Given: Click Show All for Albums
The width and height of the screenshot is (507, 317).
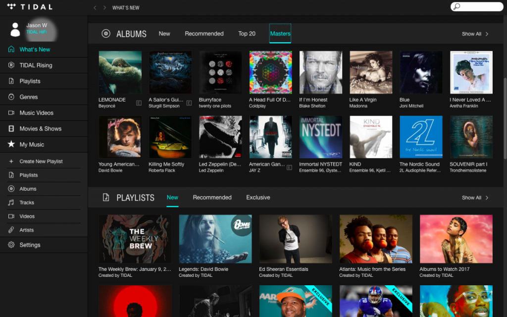Looking at the screenshot, I should [x=471, y=34].
